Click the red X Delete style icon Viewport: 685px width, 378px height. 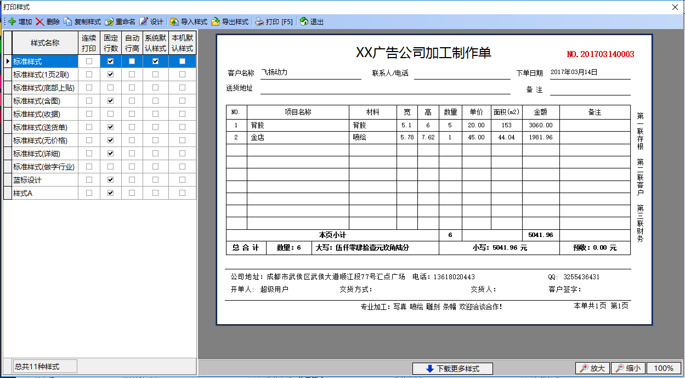click(40, 22)
